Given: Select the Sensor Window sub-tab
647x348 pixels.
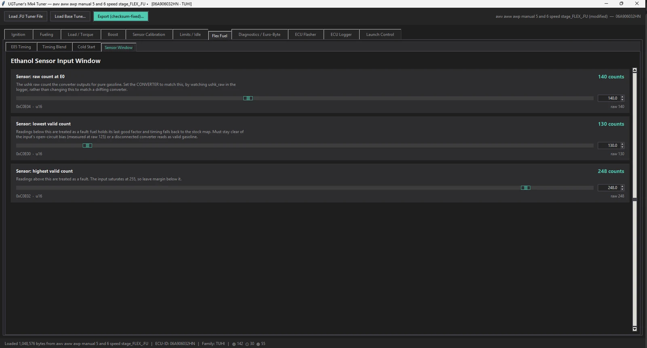Looking at the screenshot, I should click(x=118, y=48).
